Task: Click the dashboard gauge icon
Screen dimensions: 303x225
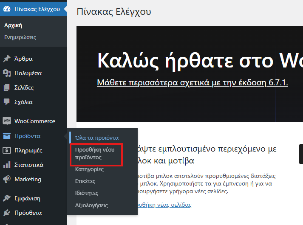Action: [7, 9]
